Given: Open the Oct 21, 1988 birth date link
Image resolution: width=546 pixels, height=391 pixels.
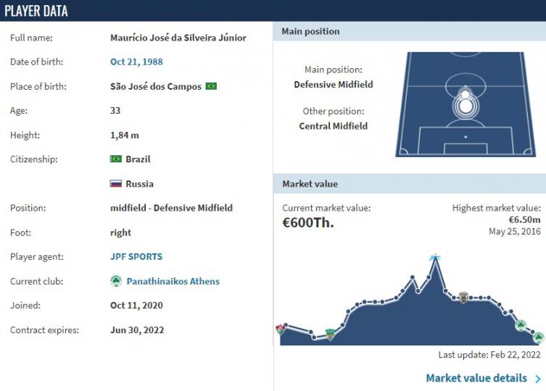Looking at the screenshot, I should click(136, 62).
